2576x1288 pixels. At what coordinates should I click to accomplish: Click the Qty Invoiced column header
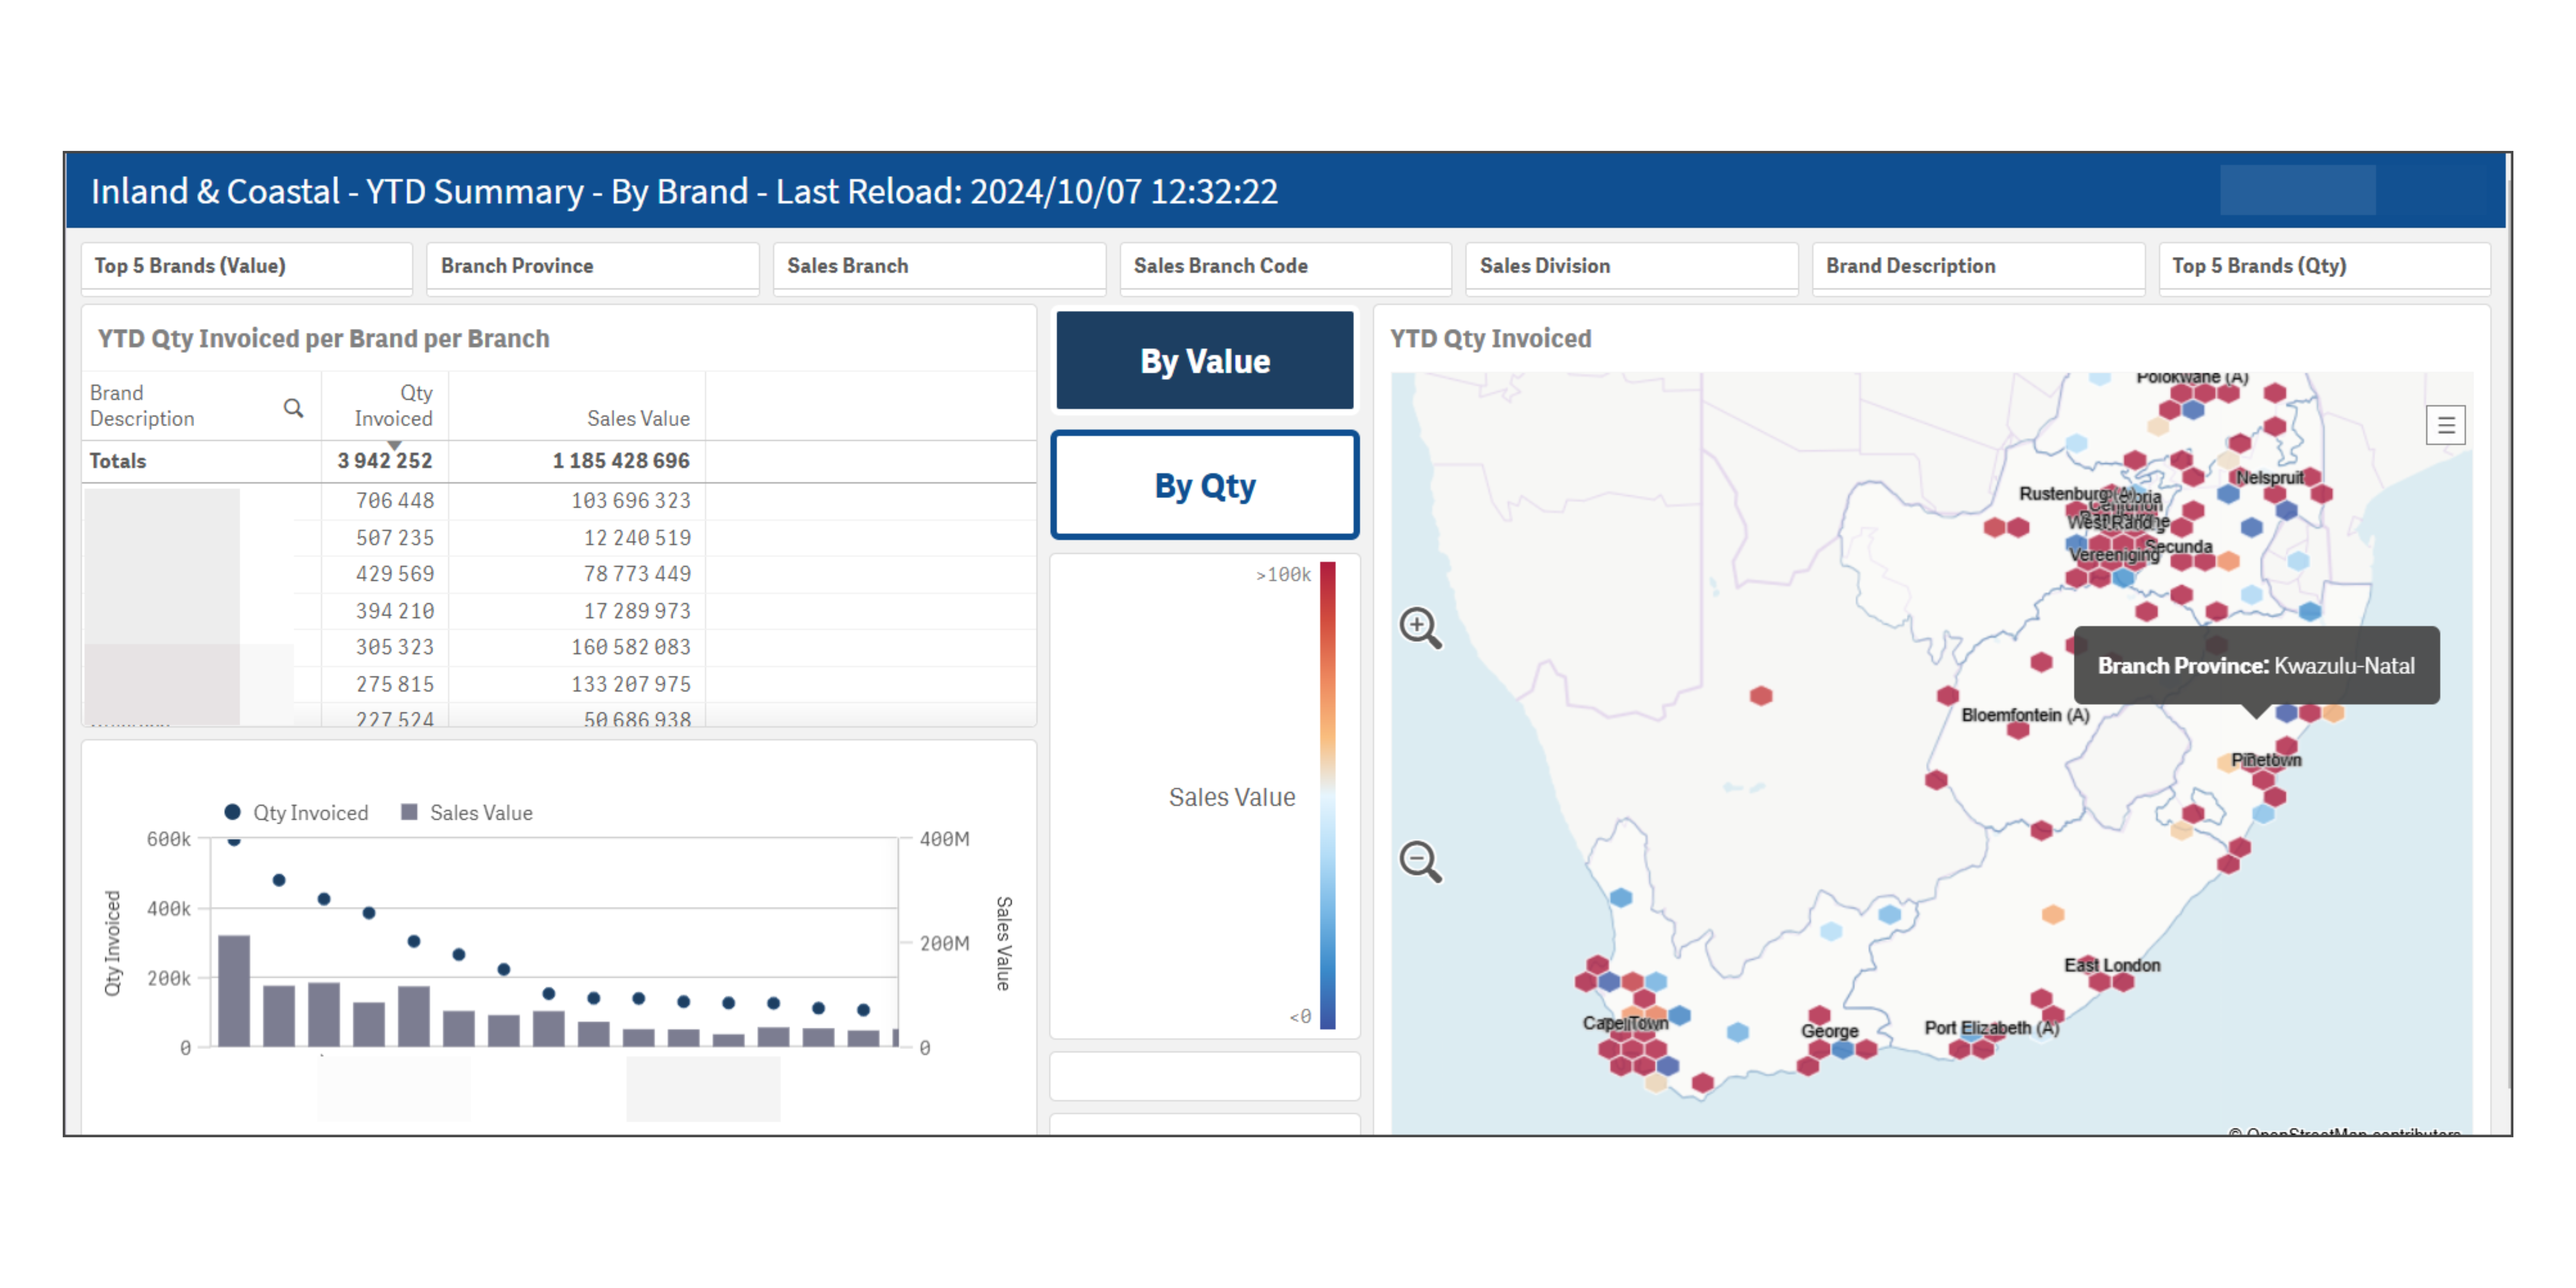tap(393, 405)
